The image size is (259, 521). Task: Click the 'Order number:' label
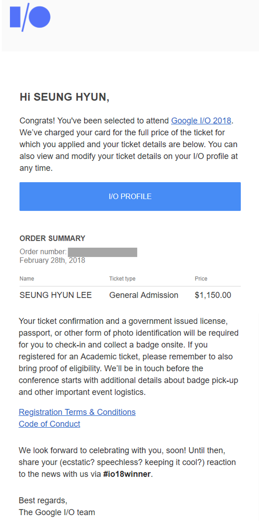tap(43, 251)
